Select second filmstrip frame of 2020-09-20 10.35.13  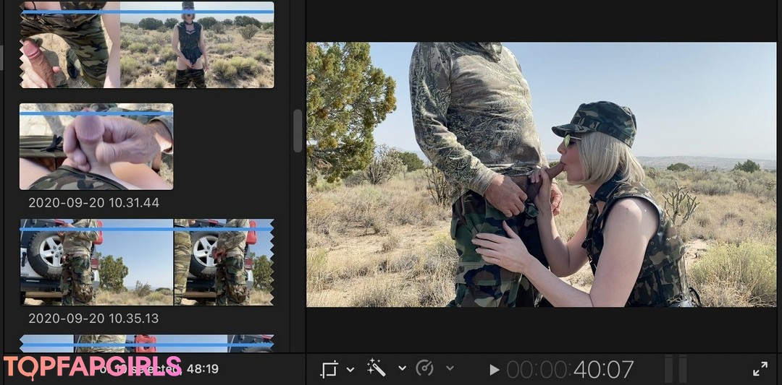(223, 261)
